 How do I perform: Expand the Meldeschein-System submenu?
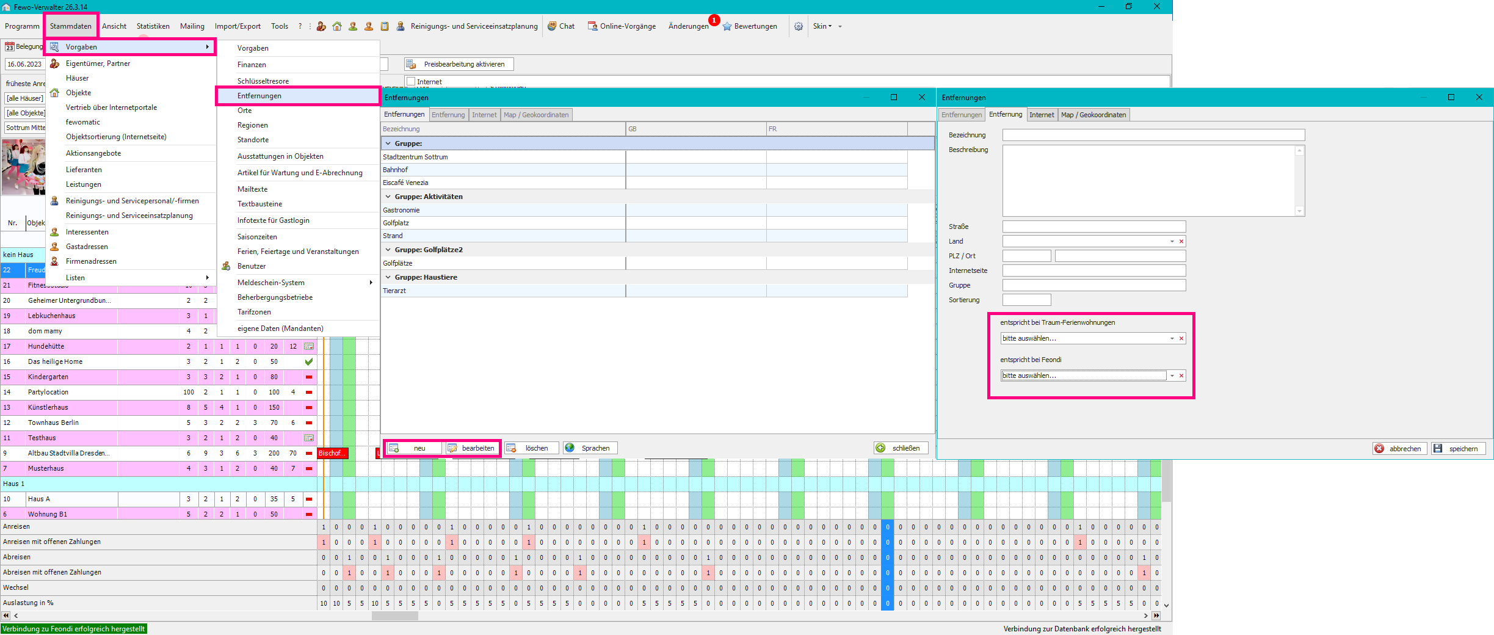click(x=299, y=283)
